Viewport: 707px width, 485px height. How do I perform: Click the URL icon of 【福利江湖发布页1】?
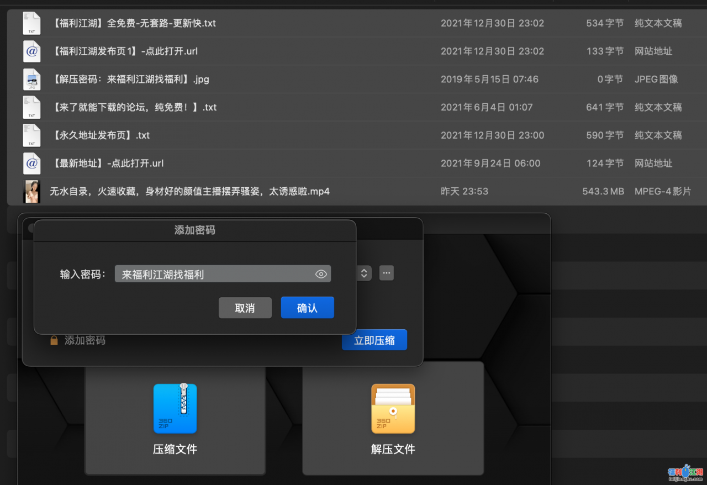click(31, 51)
